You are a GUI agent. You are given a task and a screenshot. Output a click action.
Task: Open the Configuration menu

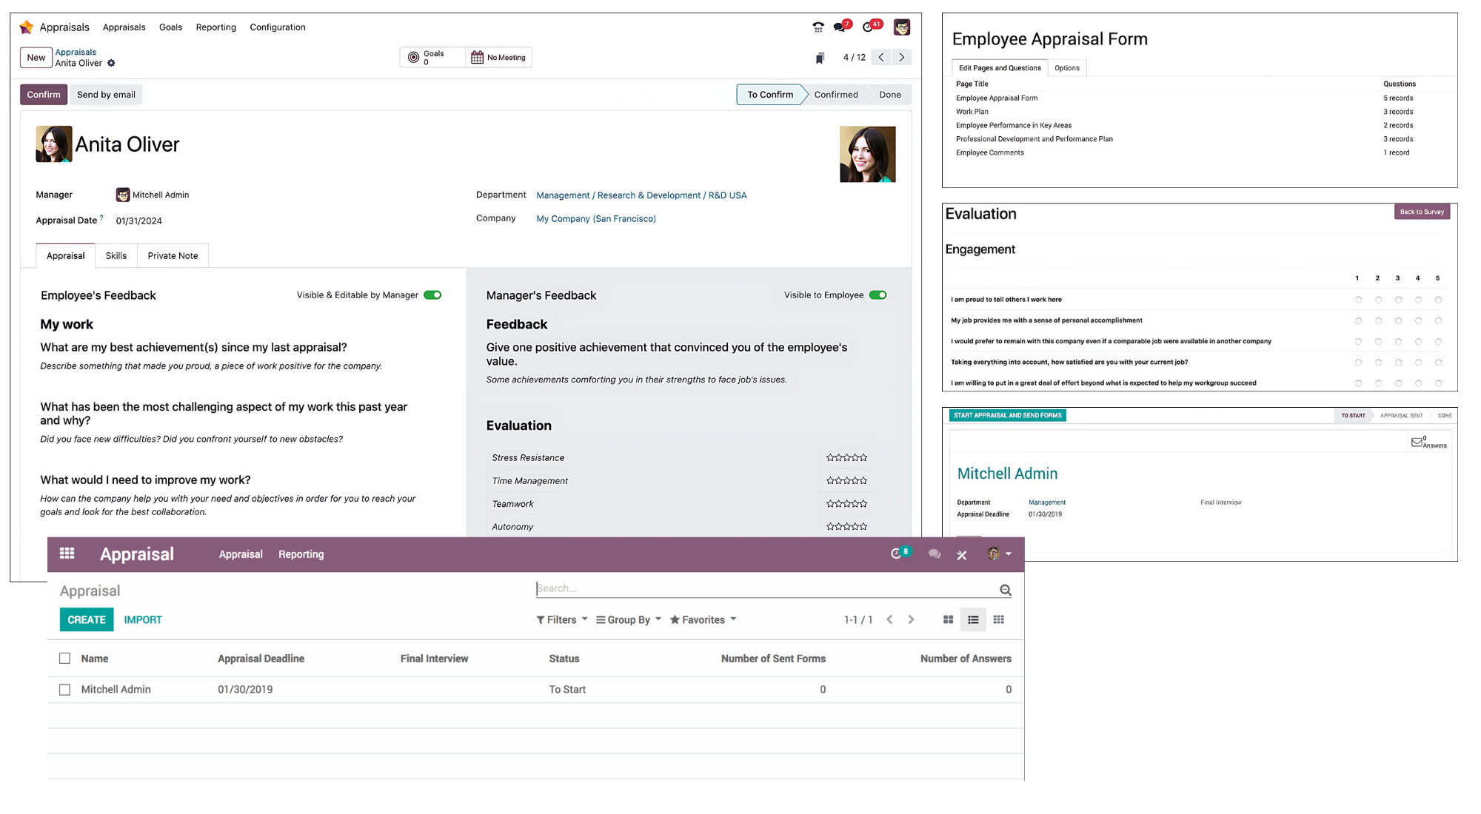(x=277, y=27)
